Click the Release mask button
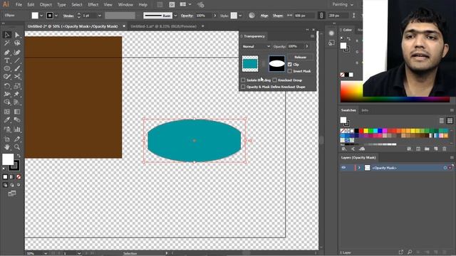This screenshot has width=456, height=256. [x=300, y=57]
